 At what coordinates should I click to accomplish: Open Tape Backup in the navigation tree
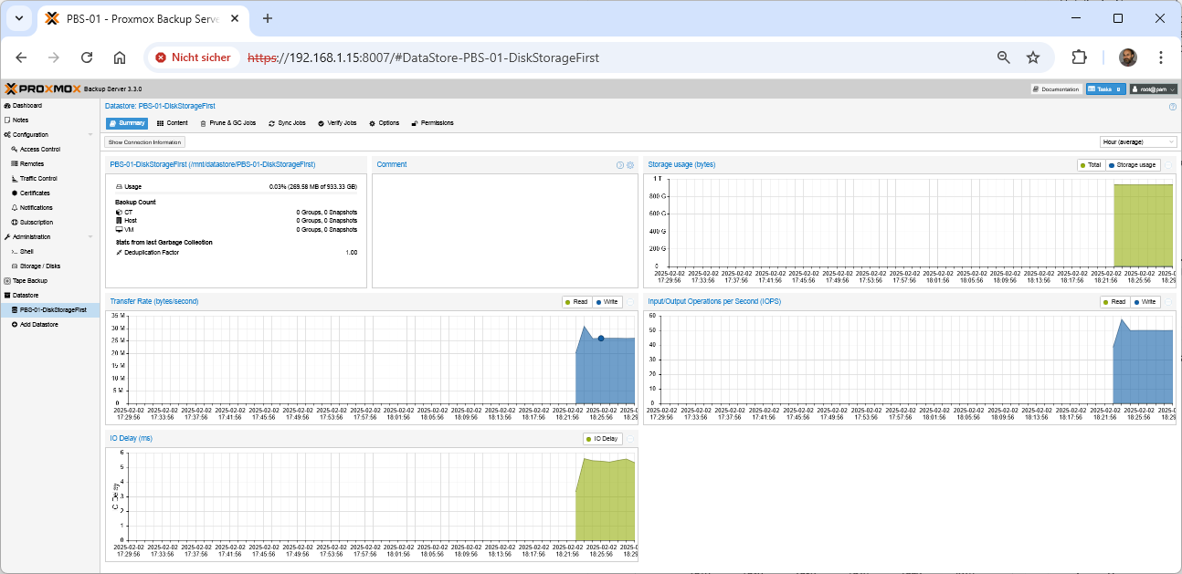click(28, 281)
